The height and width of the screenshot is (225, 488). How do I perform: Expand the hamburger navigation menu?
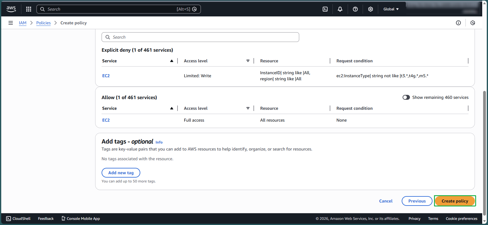pos(11,23)
